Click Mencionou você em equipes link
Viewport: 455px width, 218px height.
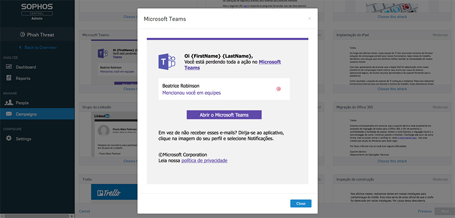[192, 93]
